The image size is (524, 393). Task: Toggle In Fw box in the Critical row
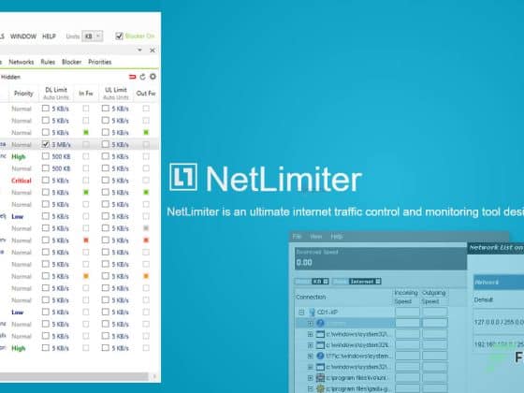tap(86, 181)
